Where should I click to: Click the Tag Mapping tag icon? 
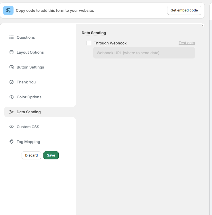[12, 142]
